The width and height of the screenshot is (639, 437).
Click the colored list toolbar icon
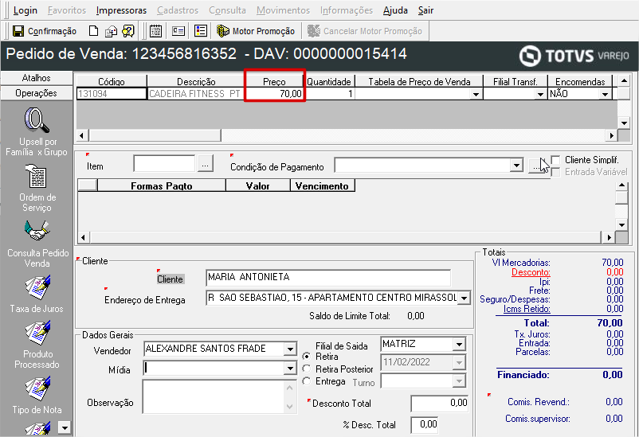point(201,31)
